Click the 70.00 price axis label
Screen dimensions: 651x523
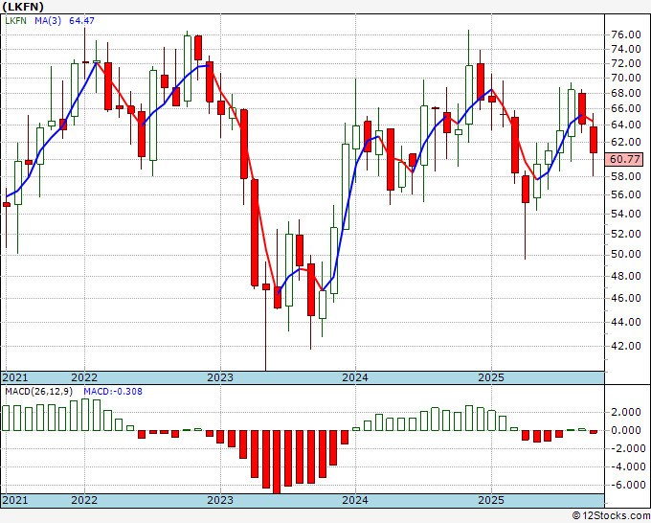click(x=626, y=79)
